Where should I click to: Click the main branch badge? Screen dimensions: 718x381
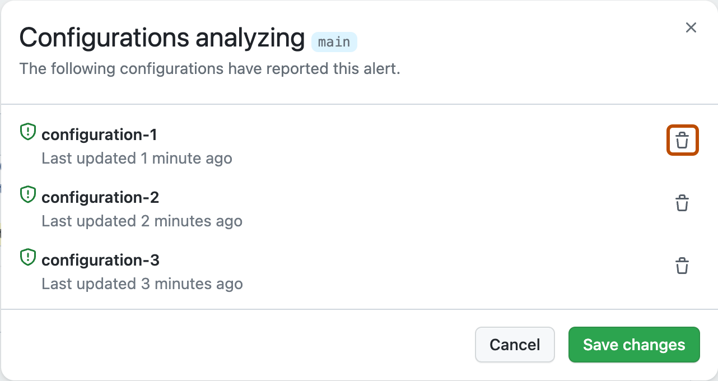(334, 41)
